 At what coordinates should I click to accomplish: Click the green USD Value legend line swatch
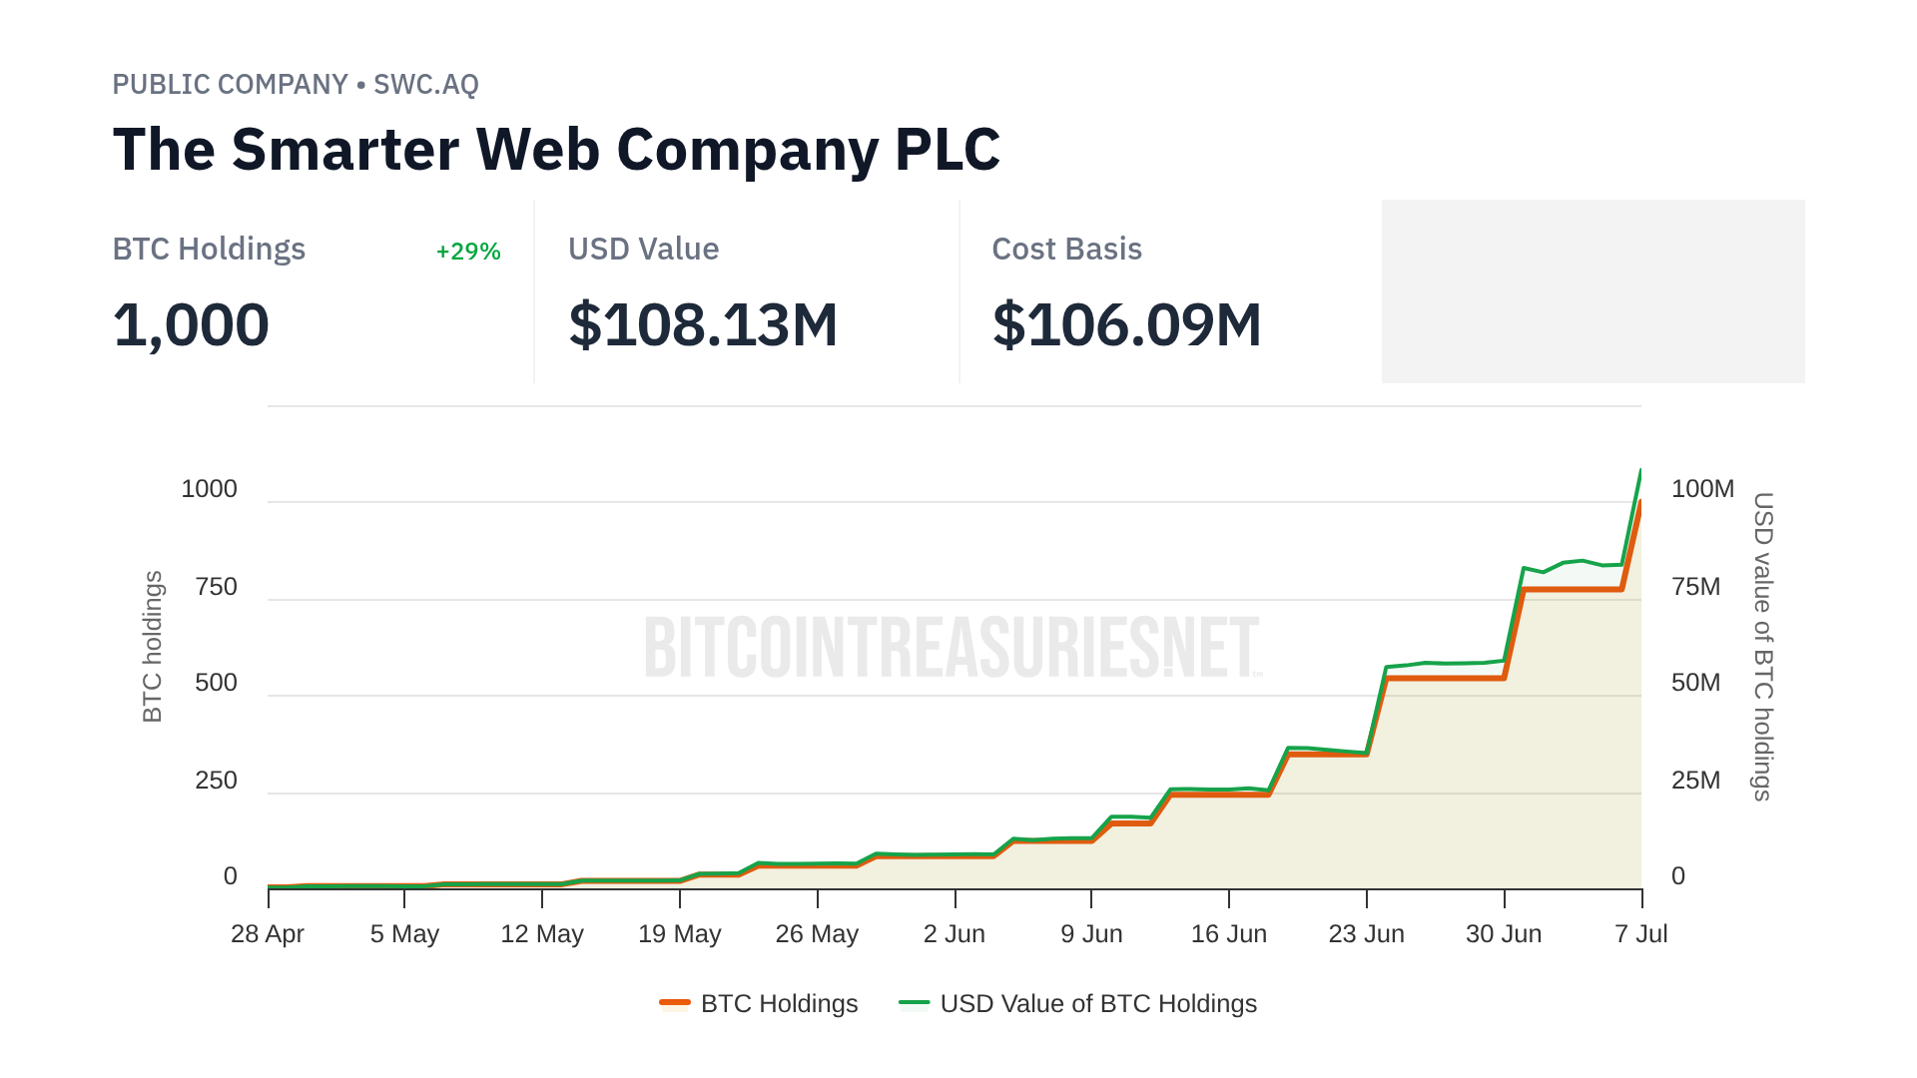[914, 1002]
